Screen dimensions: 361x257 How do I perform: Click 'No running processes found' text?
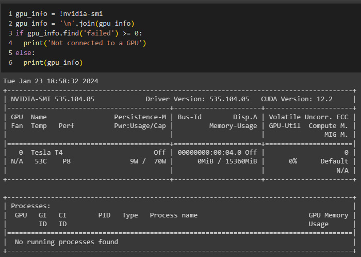tap(67, 242)
